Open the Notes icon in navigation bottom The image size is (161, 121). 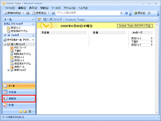pyautogui.click(x=21, y=111)
